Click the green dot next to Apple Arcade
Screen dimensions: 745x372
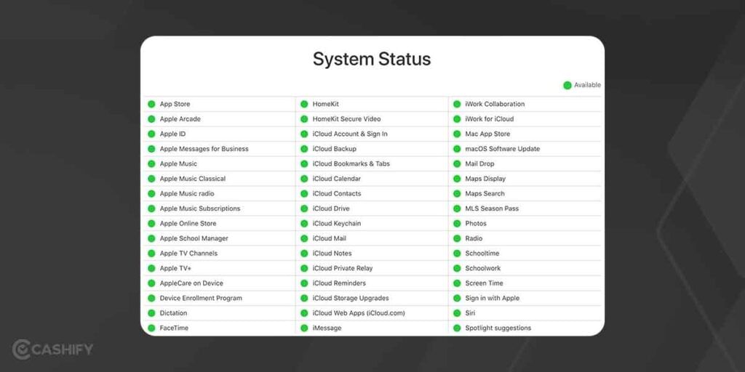[x=151, y=119]
